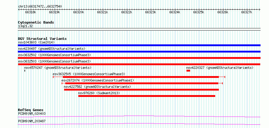Click the left arrowhead of the ruler
269x128 pixels.
19,9
